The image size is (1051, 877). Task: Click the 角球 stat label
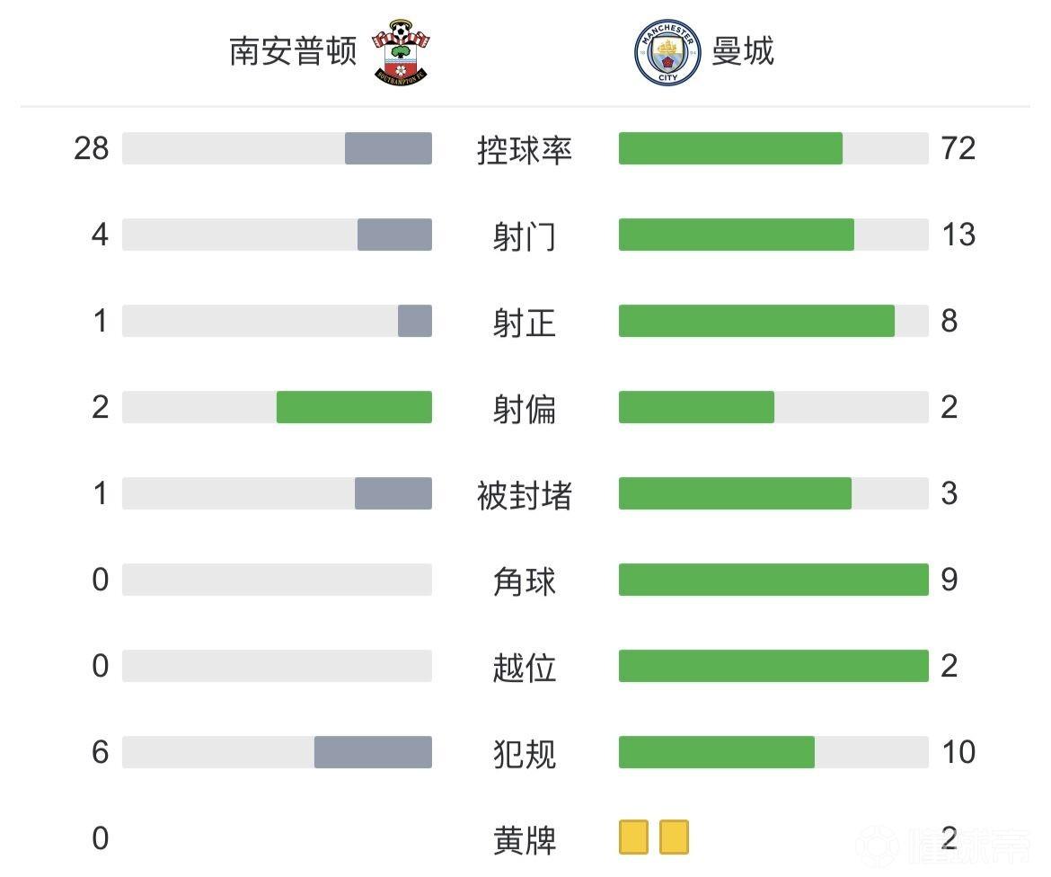[525, 580]
